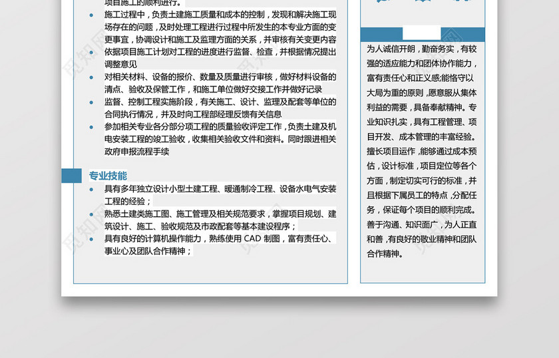Click the line 场存在的问题,及时处理工程进行过程

click(x=220, y=27)
